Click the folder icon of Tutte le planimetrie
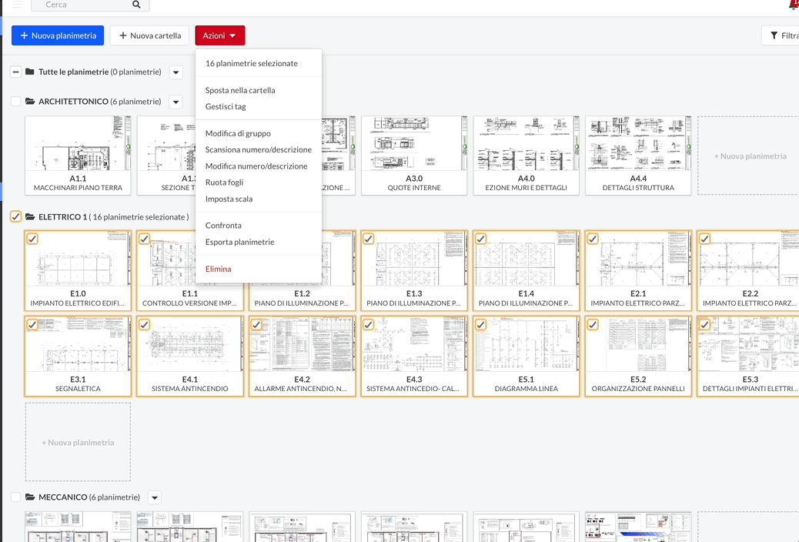 pos(30,72)
